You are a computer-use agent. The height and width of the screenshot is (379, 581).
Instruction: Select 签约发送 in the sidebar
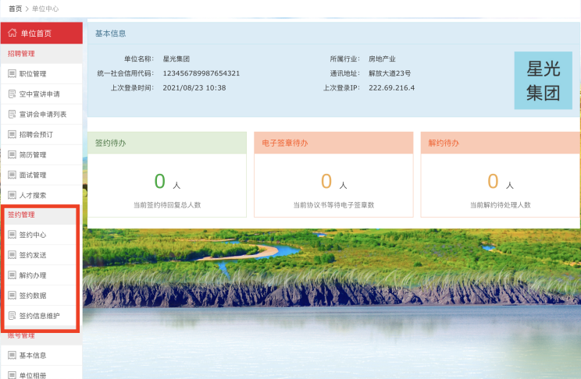coord(33,255)
